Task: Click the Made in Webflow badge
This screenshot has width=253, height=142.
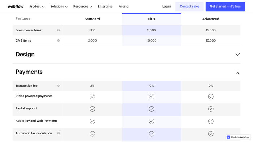Action: (x=238, y=137)
